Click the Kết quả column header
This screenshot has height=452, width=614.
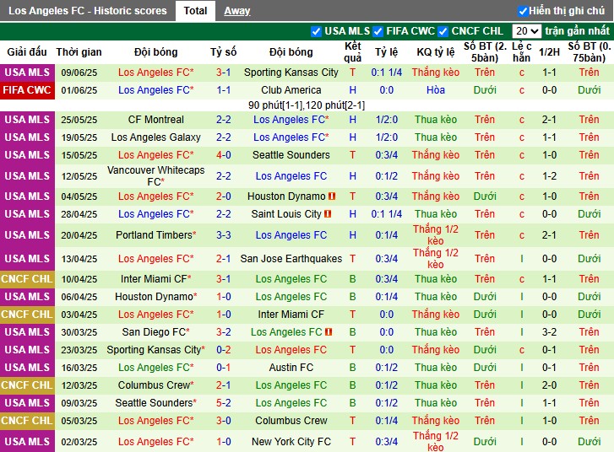point(352,52)
